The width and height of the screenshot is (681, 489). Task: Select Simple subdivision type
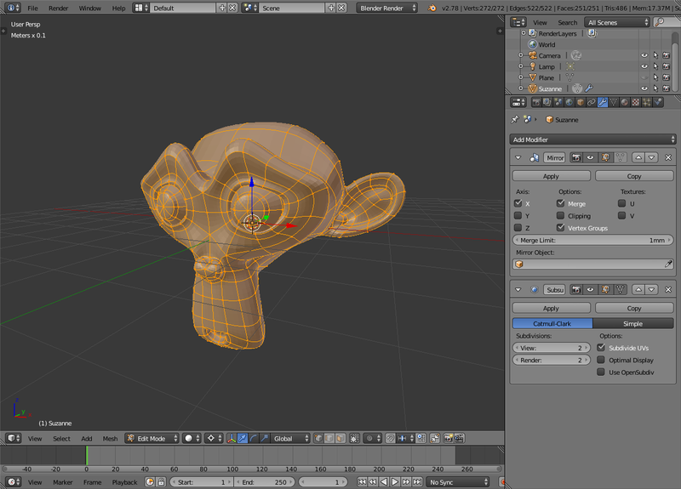tap(633, 323)
